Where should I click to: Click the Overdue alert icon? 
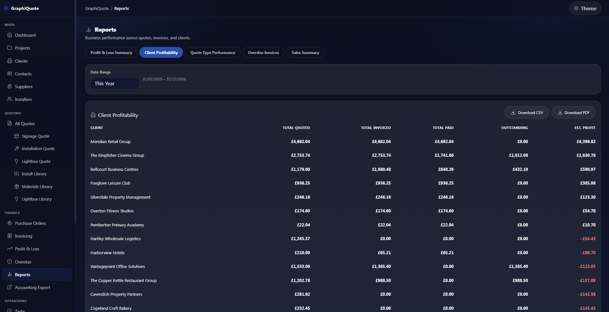(10, 262)
